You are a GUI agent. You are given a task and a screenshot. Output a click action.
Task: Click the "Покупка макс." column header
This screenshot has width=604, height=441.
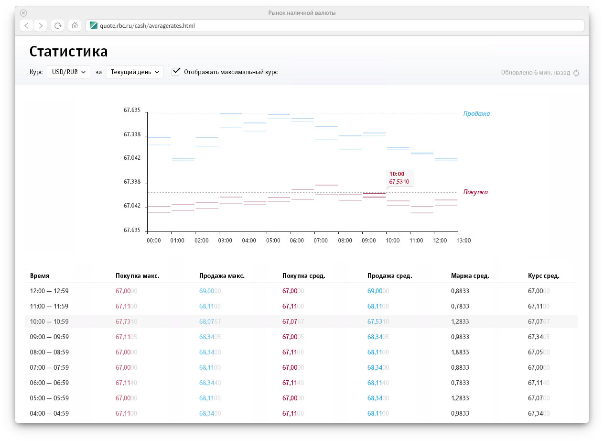138,276
